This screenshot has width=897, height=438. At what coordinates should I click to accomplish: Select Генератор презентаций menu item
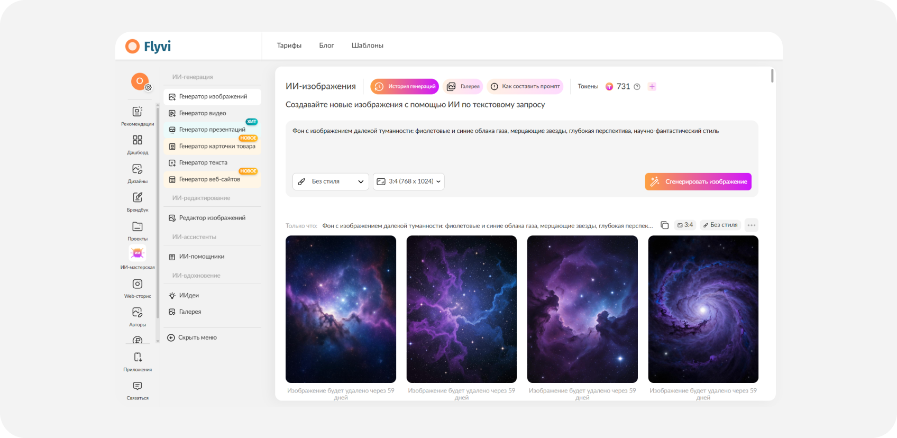[x=213, y=130]
